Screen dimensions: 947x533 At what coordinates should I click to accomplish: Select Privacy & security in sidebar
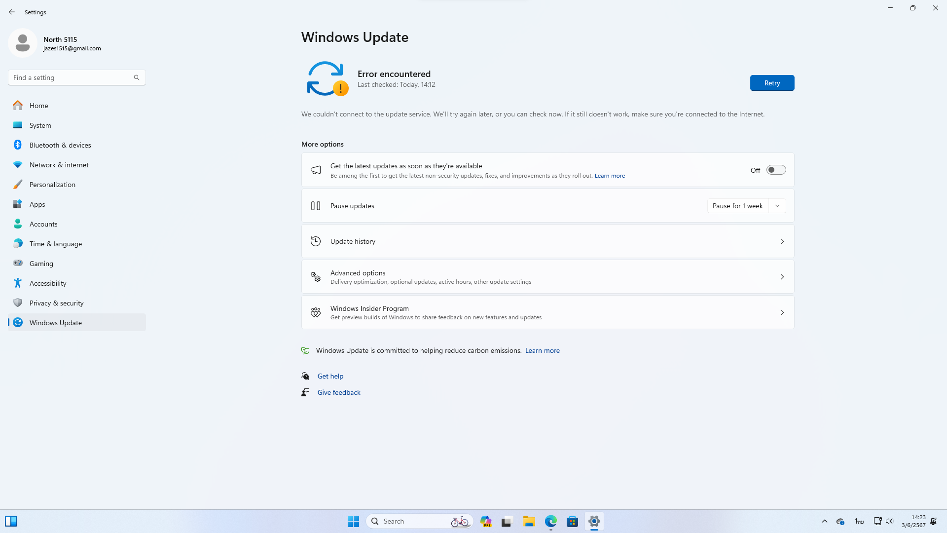pyautogui.click(x=77, y=303)
